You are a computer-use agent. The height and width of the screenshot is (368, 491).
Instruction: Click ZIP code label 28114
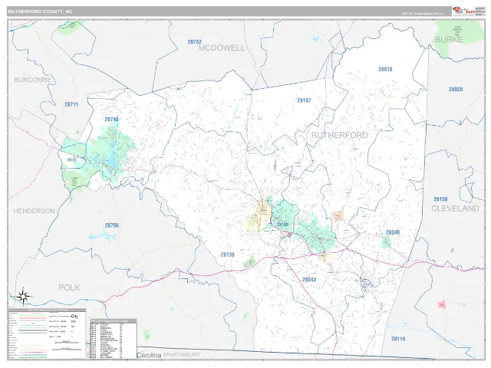point(398,339)
